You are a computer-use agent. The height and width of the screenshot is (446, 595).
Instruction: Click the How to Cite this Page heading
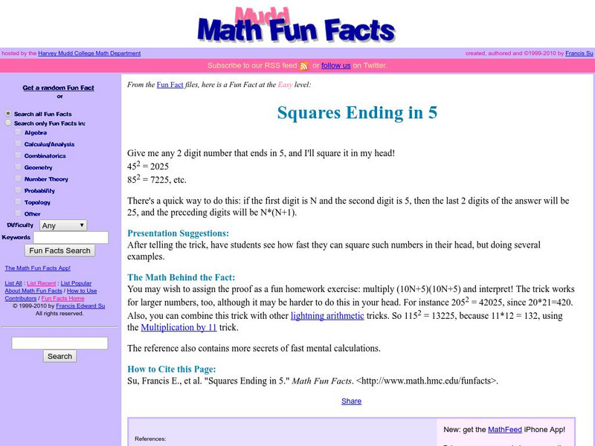[x=172, y=369]
